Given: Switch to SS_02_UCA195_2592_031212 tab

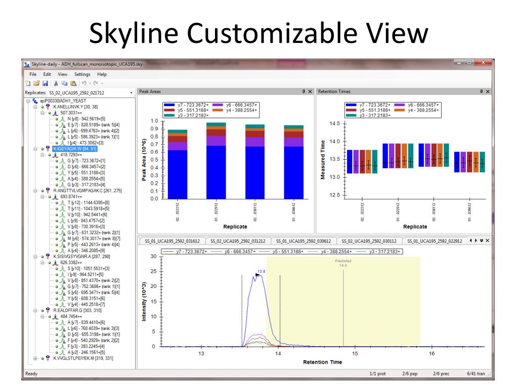Looking at the screenshot, I should click(238, 241).
